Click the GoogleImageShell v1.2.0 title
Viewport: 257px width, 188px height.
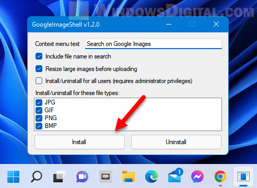click(x=66, y=25)
